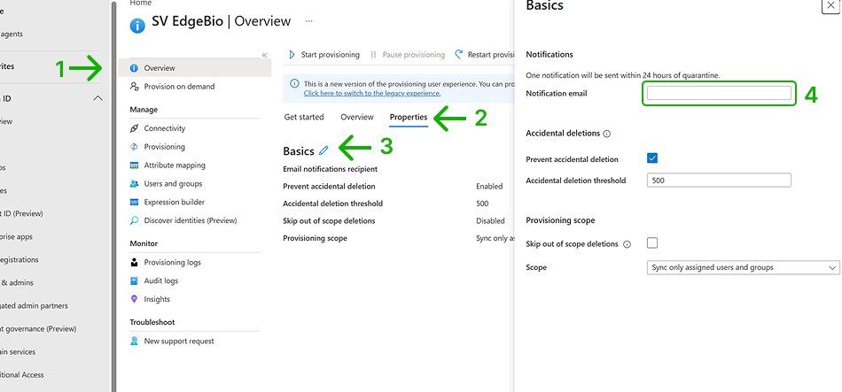Focus the Notification email input field

click(719, 93)
